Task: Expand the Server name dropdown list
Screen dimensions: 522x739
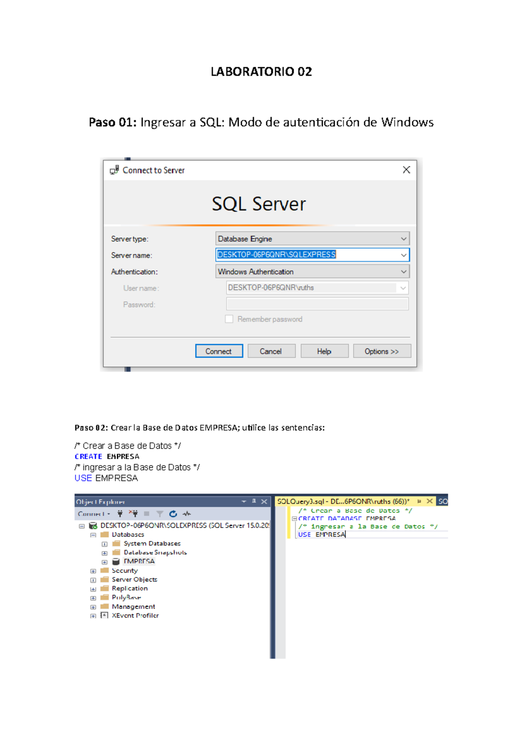Action: point(403,255)
